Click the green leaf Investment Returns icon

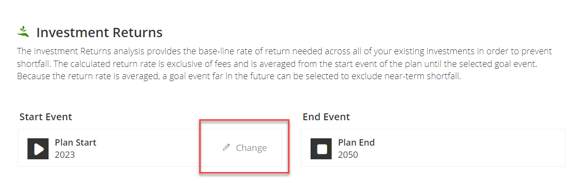[24, 32]
